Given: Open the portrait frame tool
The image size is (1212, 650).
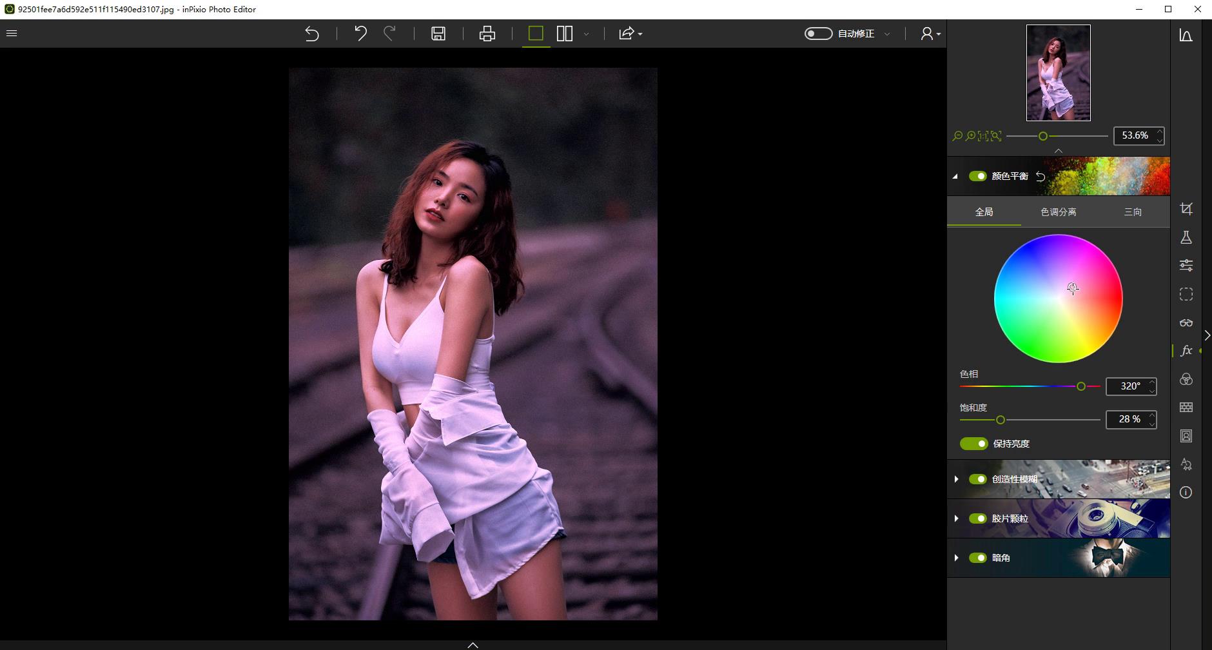Looking at the screenshot, I should point(1186,436).
